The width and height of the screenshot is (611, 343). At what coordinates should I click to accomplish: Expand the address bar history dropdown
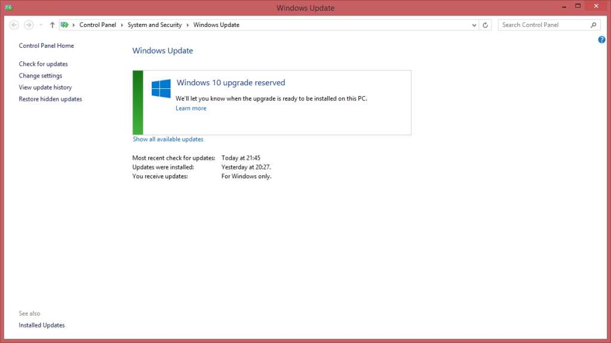click(474, 25)
